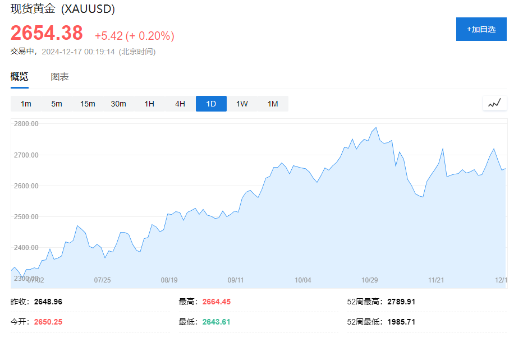Select the 30m timeframe button

pyautogui.click(x=118, y=104)
